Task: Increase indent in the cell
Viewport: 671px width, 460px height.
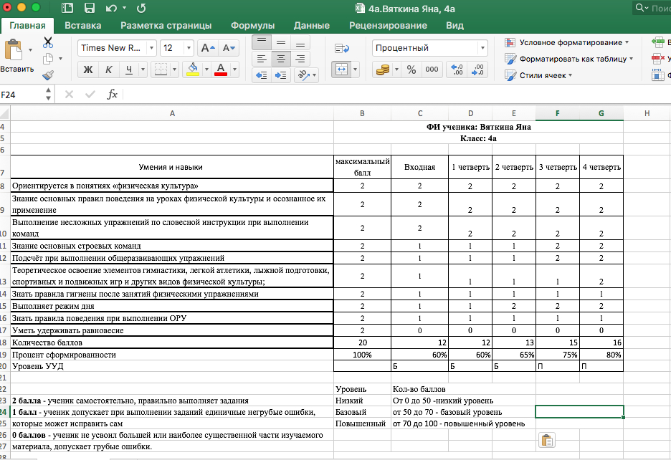Action: pos(281,75)
